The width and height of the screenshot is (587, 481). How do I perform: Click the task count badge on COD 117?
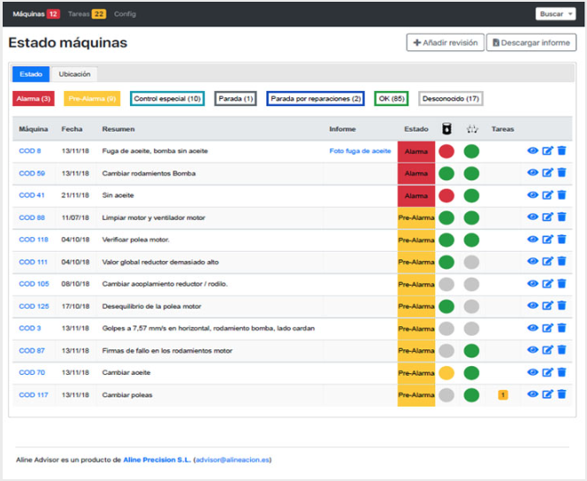(x=503, y=394)
